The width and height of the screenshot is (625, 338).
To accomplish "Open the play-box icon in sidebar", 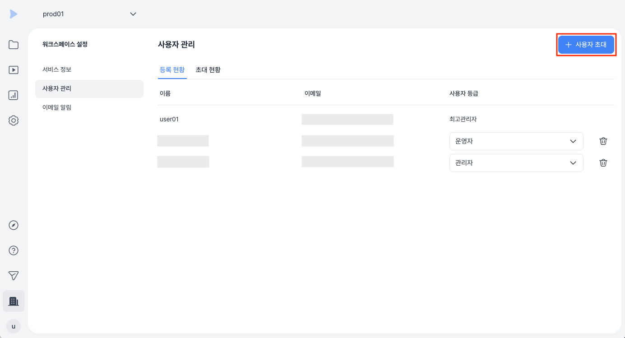I will [x=14, y=70].
